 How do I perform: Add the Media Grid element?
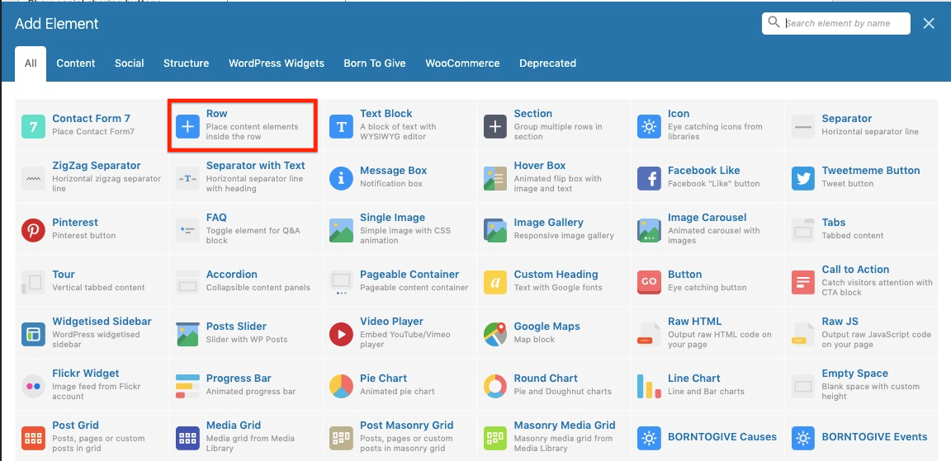point(246,436)
